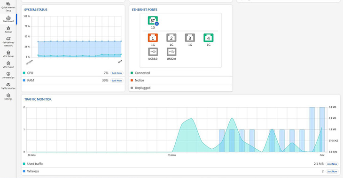Open Settings from the sidebar
Viewport: 343px width, 178px height.
8,97
